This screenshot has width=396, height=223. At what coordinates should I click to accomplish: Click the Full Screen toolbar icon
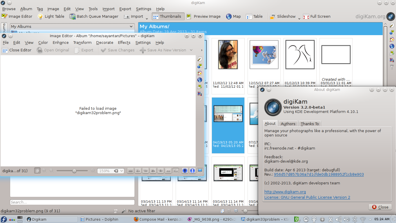click(317, 17)
